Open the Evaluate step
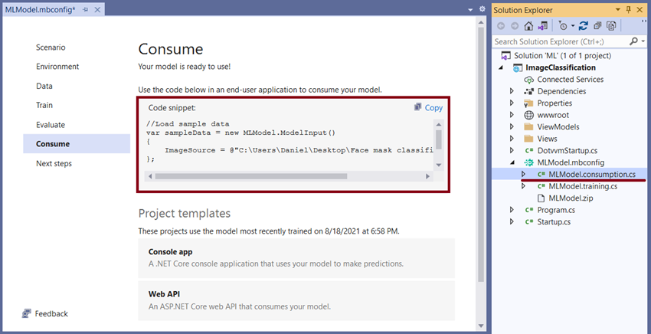The height and width of the screenshot is (334, 651). [51, 125]
